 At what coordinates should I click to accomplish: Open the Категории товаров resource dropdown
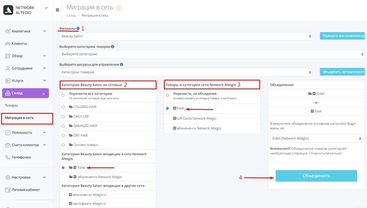coord(186,72)
